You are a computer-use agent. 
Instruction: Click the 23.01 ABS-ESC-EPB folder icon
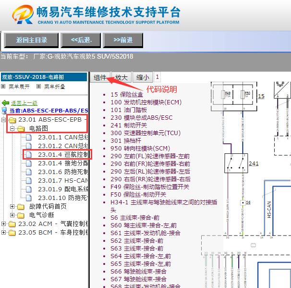(x=12, y=120)
